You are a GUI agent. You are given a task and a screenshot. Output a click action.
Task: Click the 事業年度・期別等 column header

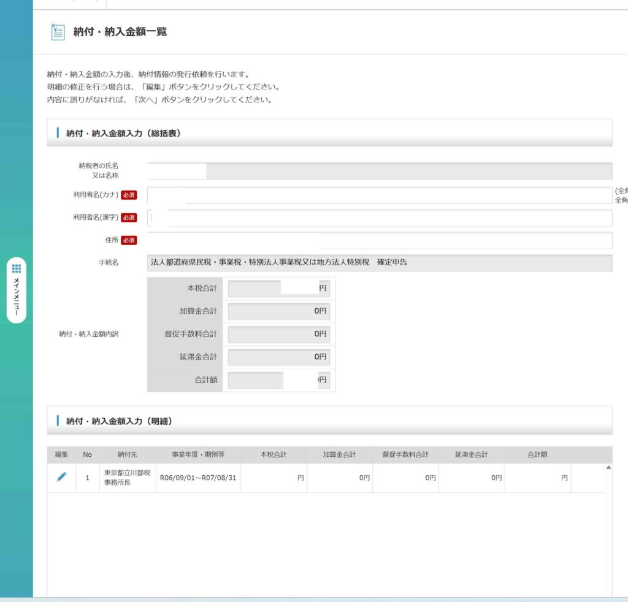click(198, 454)
